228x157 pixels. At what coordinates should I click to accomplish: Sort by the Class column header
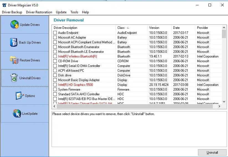132,28
